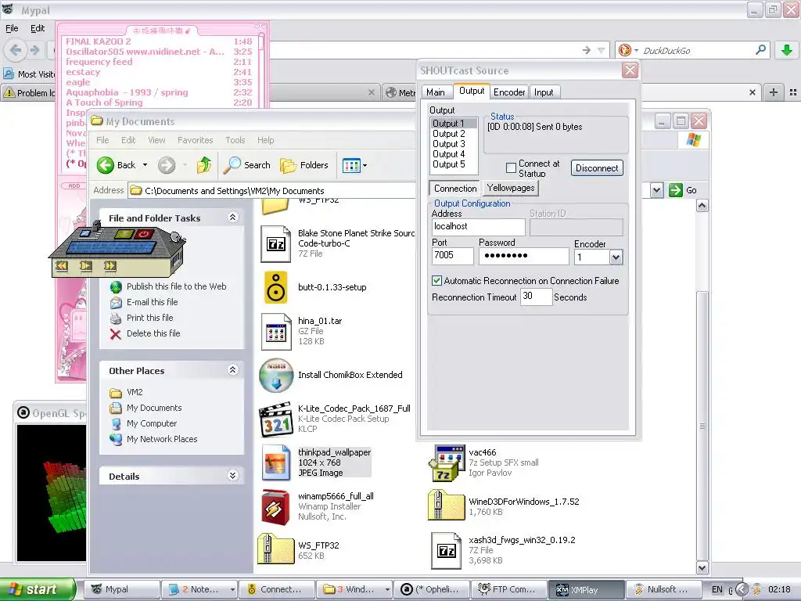Viewport: 801px width, 601px height.
Task: Click the play button on house skin player
Action: tap(86, 266)
